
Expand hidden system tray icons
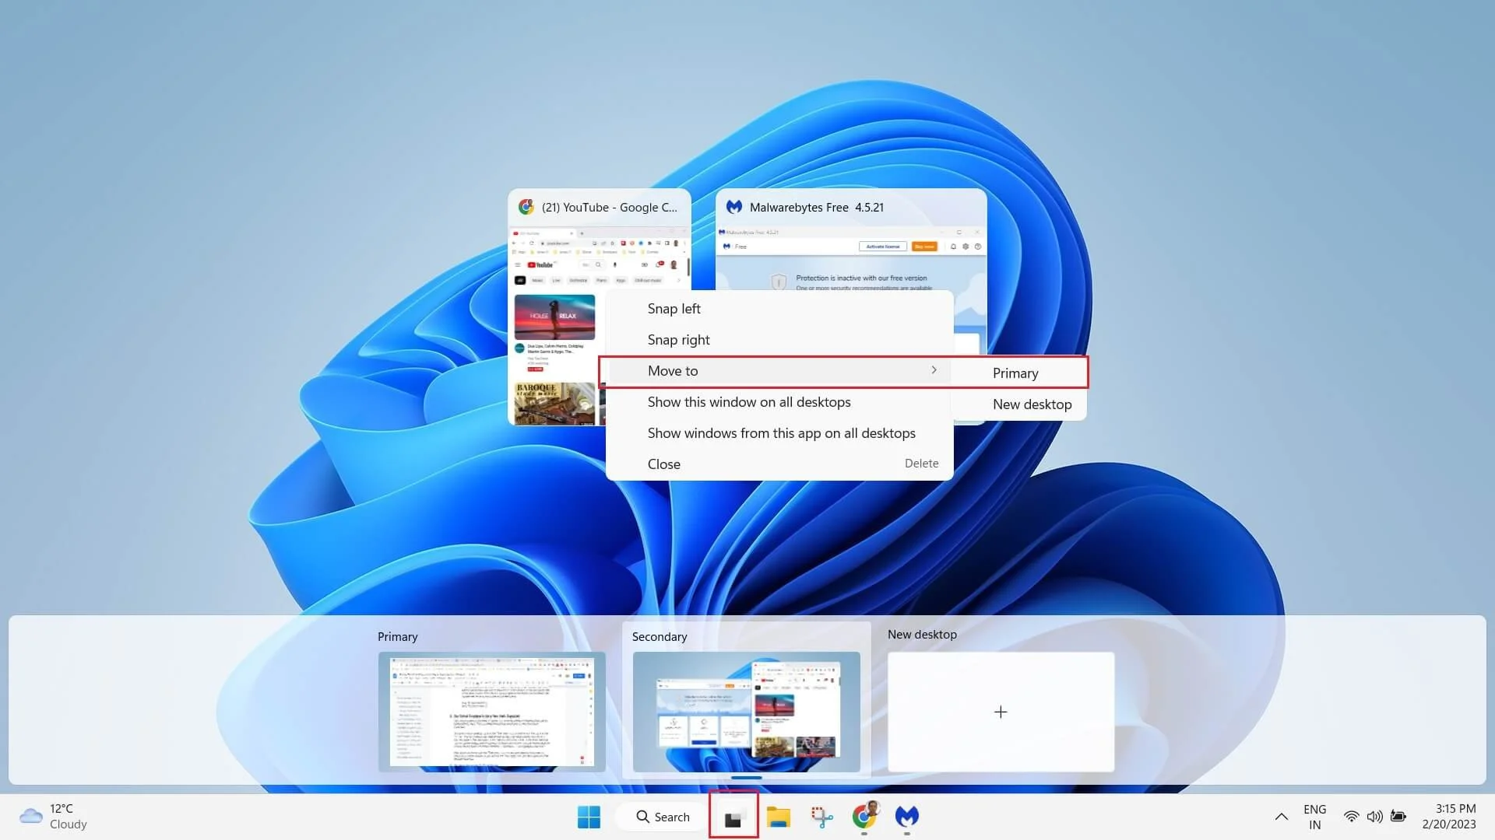1281,817
